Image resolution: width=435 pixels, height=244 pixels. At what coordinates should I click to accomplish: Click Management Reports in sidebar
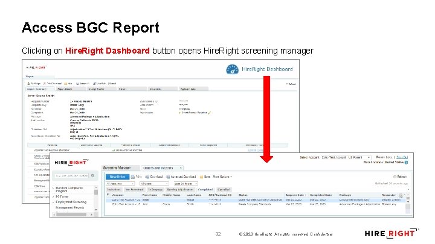pyautogui.click(x=69, y=207)
